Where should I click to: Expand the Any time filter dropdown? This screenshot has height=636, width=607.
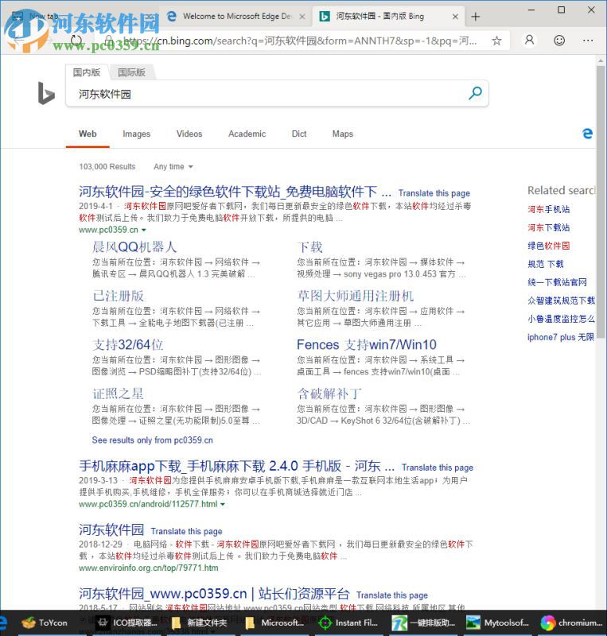coord(173,167)
